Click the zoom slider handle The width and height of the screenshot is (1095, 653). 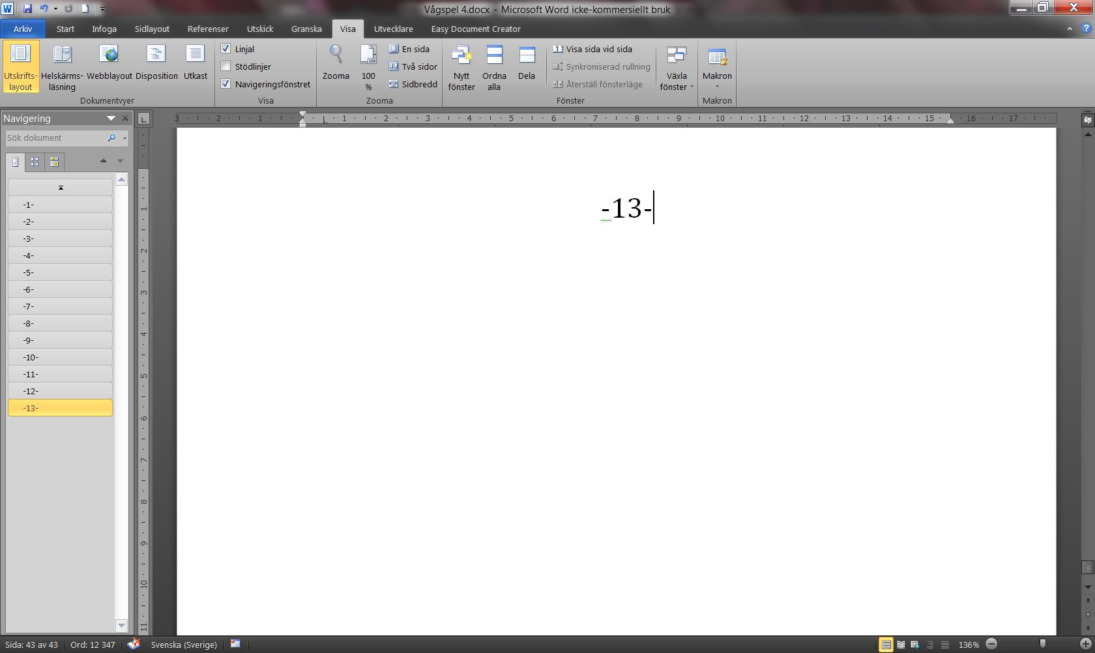(1042, 644)
